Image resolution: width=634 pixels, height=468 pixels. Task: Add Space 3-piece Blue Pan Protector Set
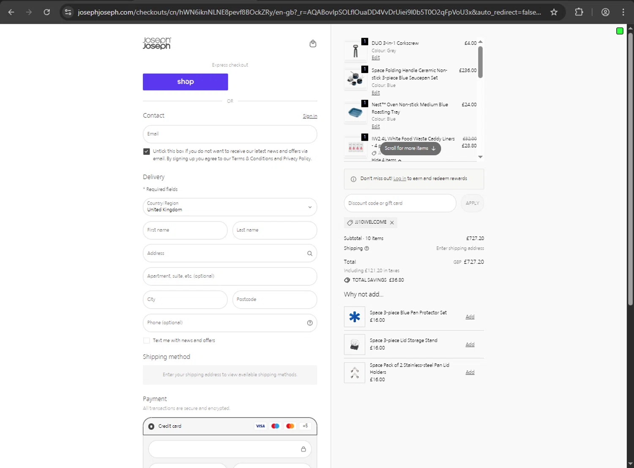point(470,317)
